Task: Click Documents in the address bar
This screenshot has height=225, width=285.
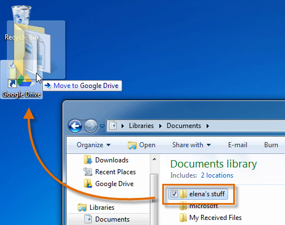Action: tap(184, 126)
